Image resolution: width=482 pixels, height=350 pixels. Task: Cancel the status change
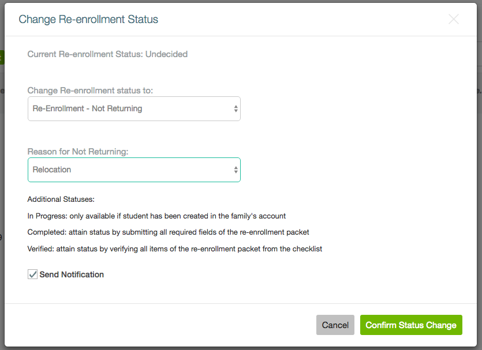335,325
